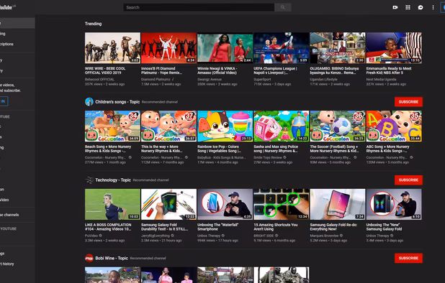Open first Bobi Wine row video thumbnail
This screenshot has width=445, height=283.
pos(112,275)
